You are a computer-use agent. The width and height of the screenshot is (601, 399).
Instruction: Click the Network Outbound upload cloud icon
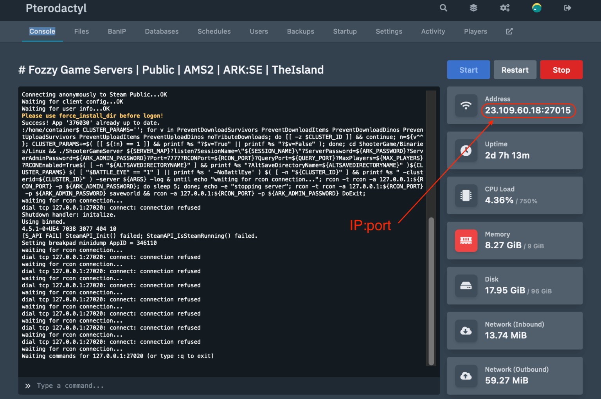[x=466, y=376]
